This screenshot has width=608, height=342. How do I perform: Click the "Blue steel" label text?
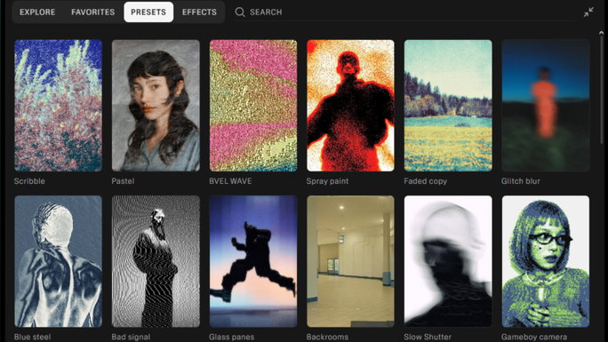pos(32,337)
